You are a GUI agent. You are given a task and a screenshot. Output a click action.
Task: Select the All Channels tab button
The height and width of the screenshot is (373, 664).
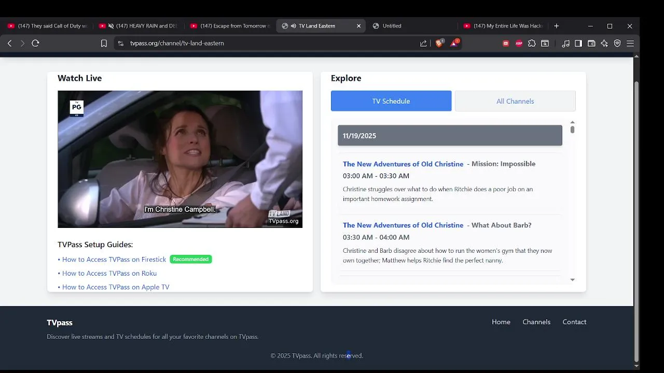[515, 101]
